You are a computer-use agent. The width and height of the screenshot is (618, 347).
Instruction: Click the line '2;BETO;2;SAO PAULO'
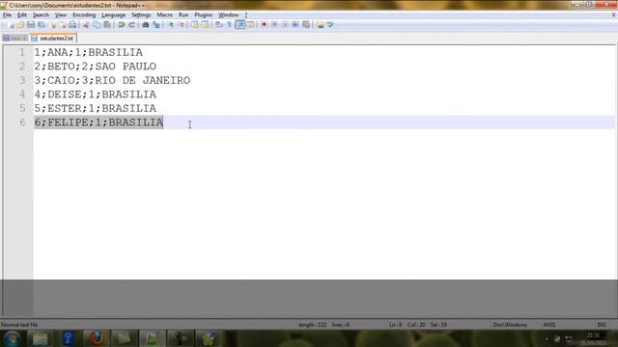[x=95, y=67]
